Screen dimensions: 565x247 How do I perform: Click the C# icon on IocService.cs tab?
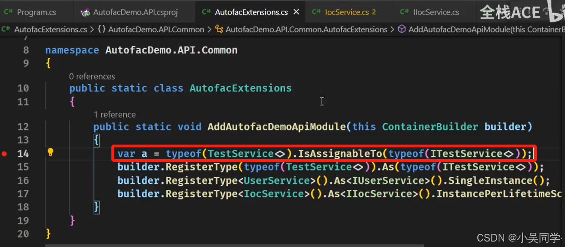tap(316, 12)
